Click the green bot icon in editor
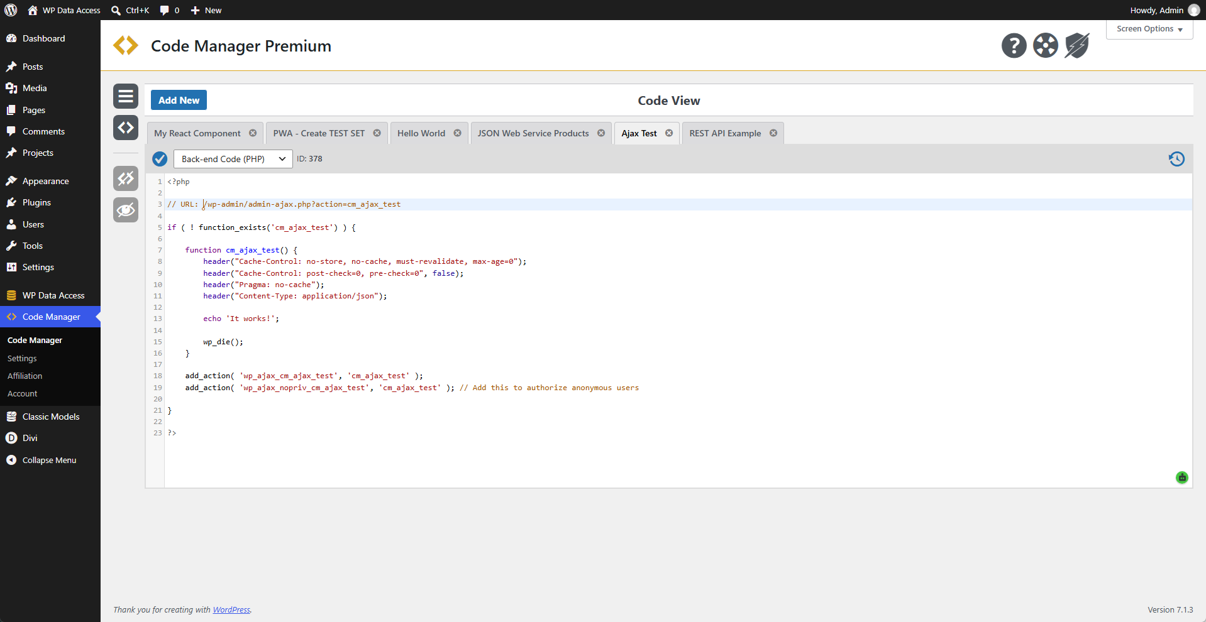1206x622 pixels. point(1182,477)
